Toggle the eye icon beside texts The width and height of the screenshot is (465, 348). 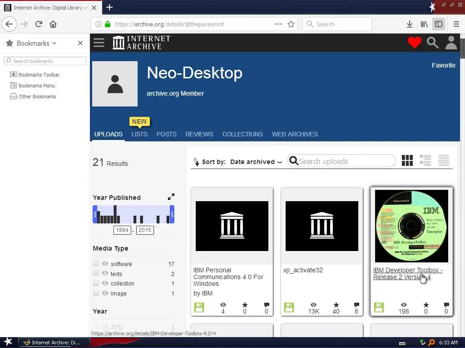coord(105,273)
